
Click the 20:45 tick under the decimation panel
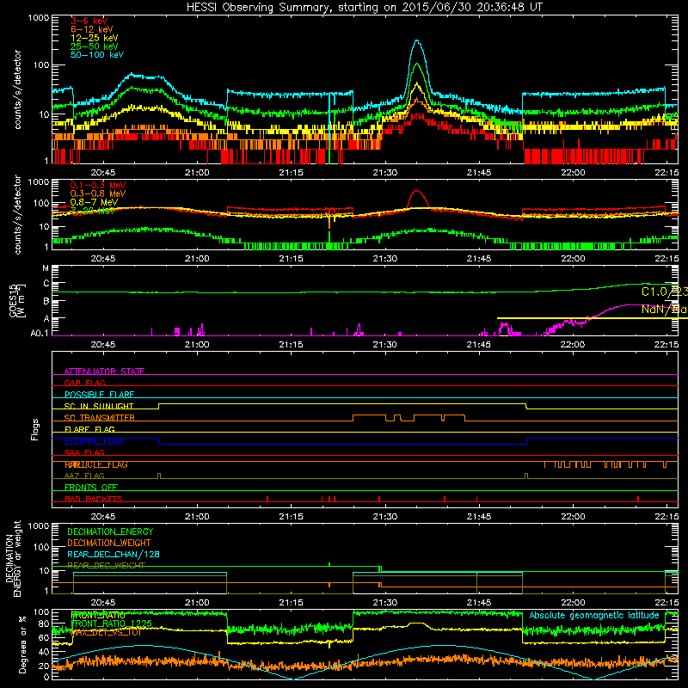pyautogui.click(x=103, y=603)
